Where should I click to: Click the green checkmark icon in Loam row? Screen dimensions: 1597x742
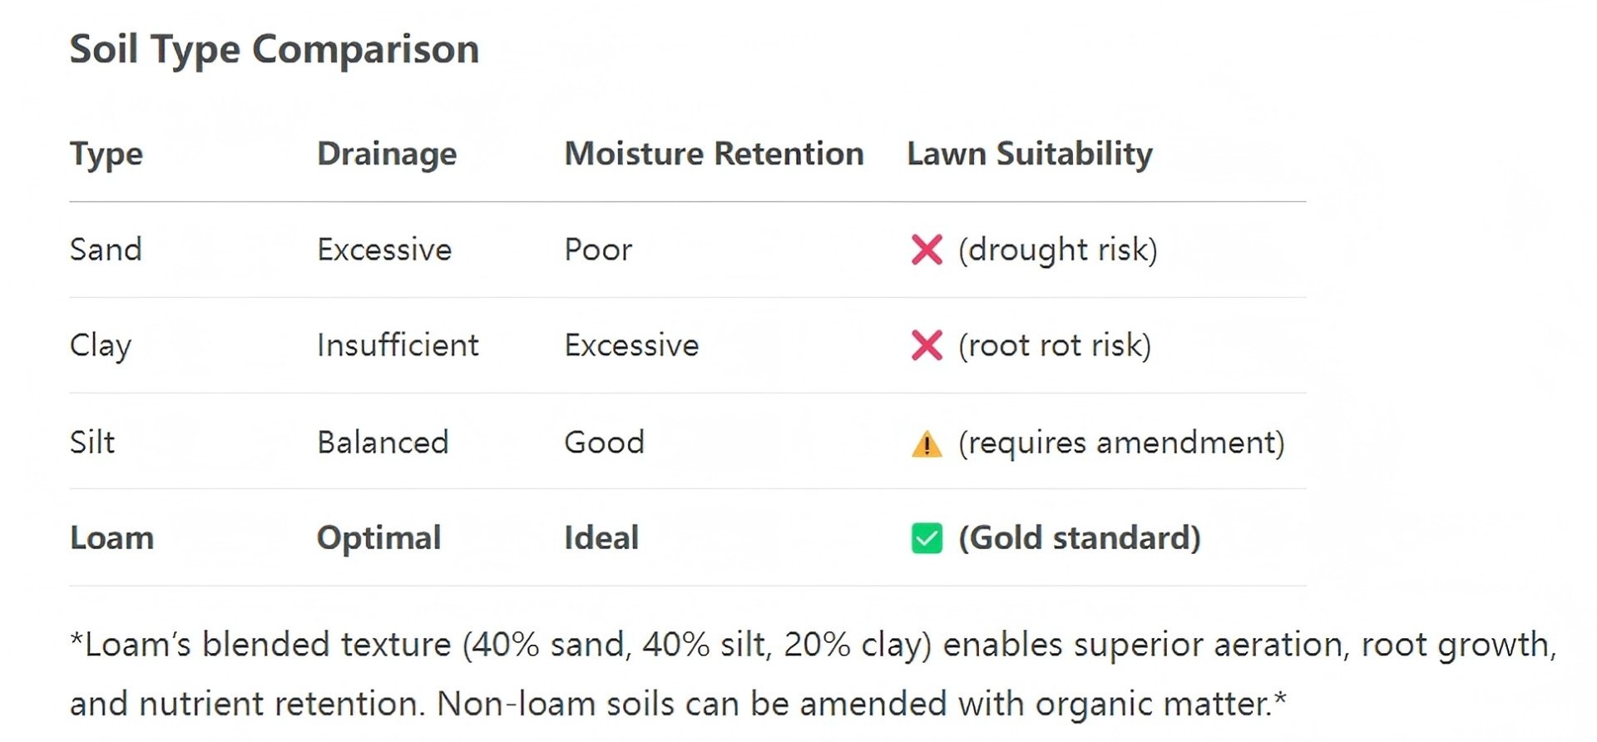927,538
